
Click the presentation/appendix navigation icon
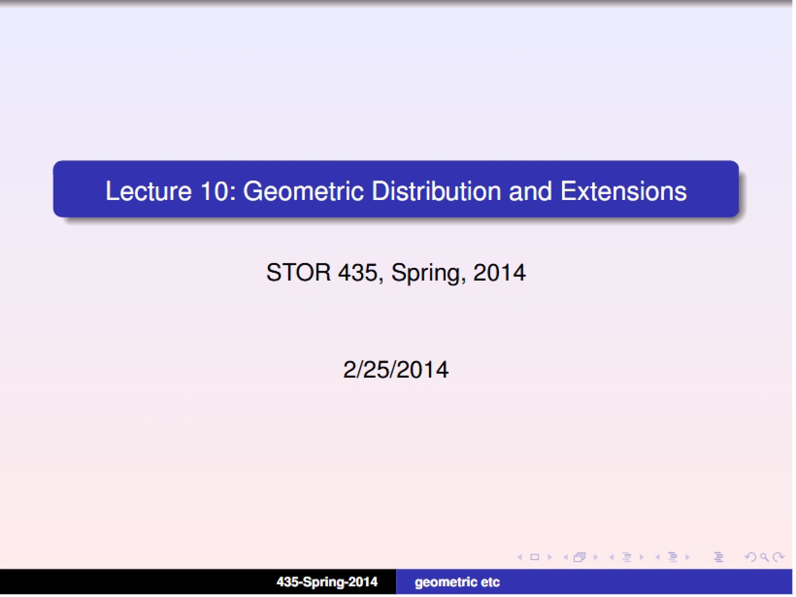tap(718, 557)
